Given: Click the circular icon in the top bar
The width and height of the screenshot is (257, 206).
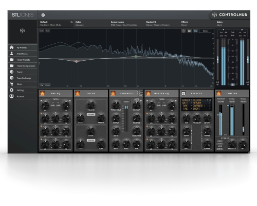Looking at the screenshot, I should (43, 15).
